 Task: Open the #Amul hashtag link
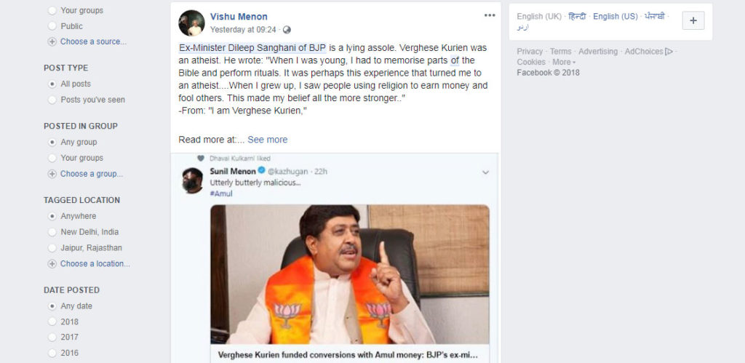click(x=221, y=194)
